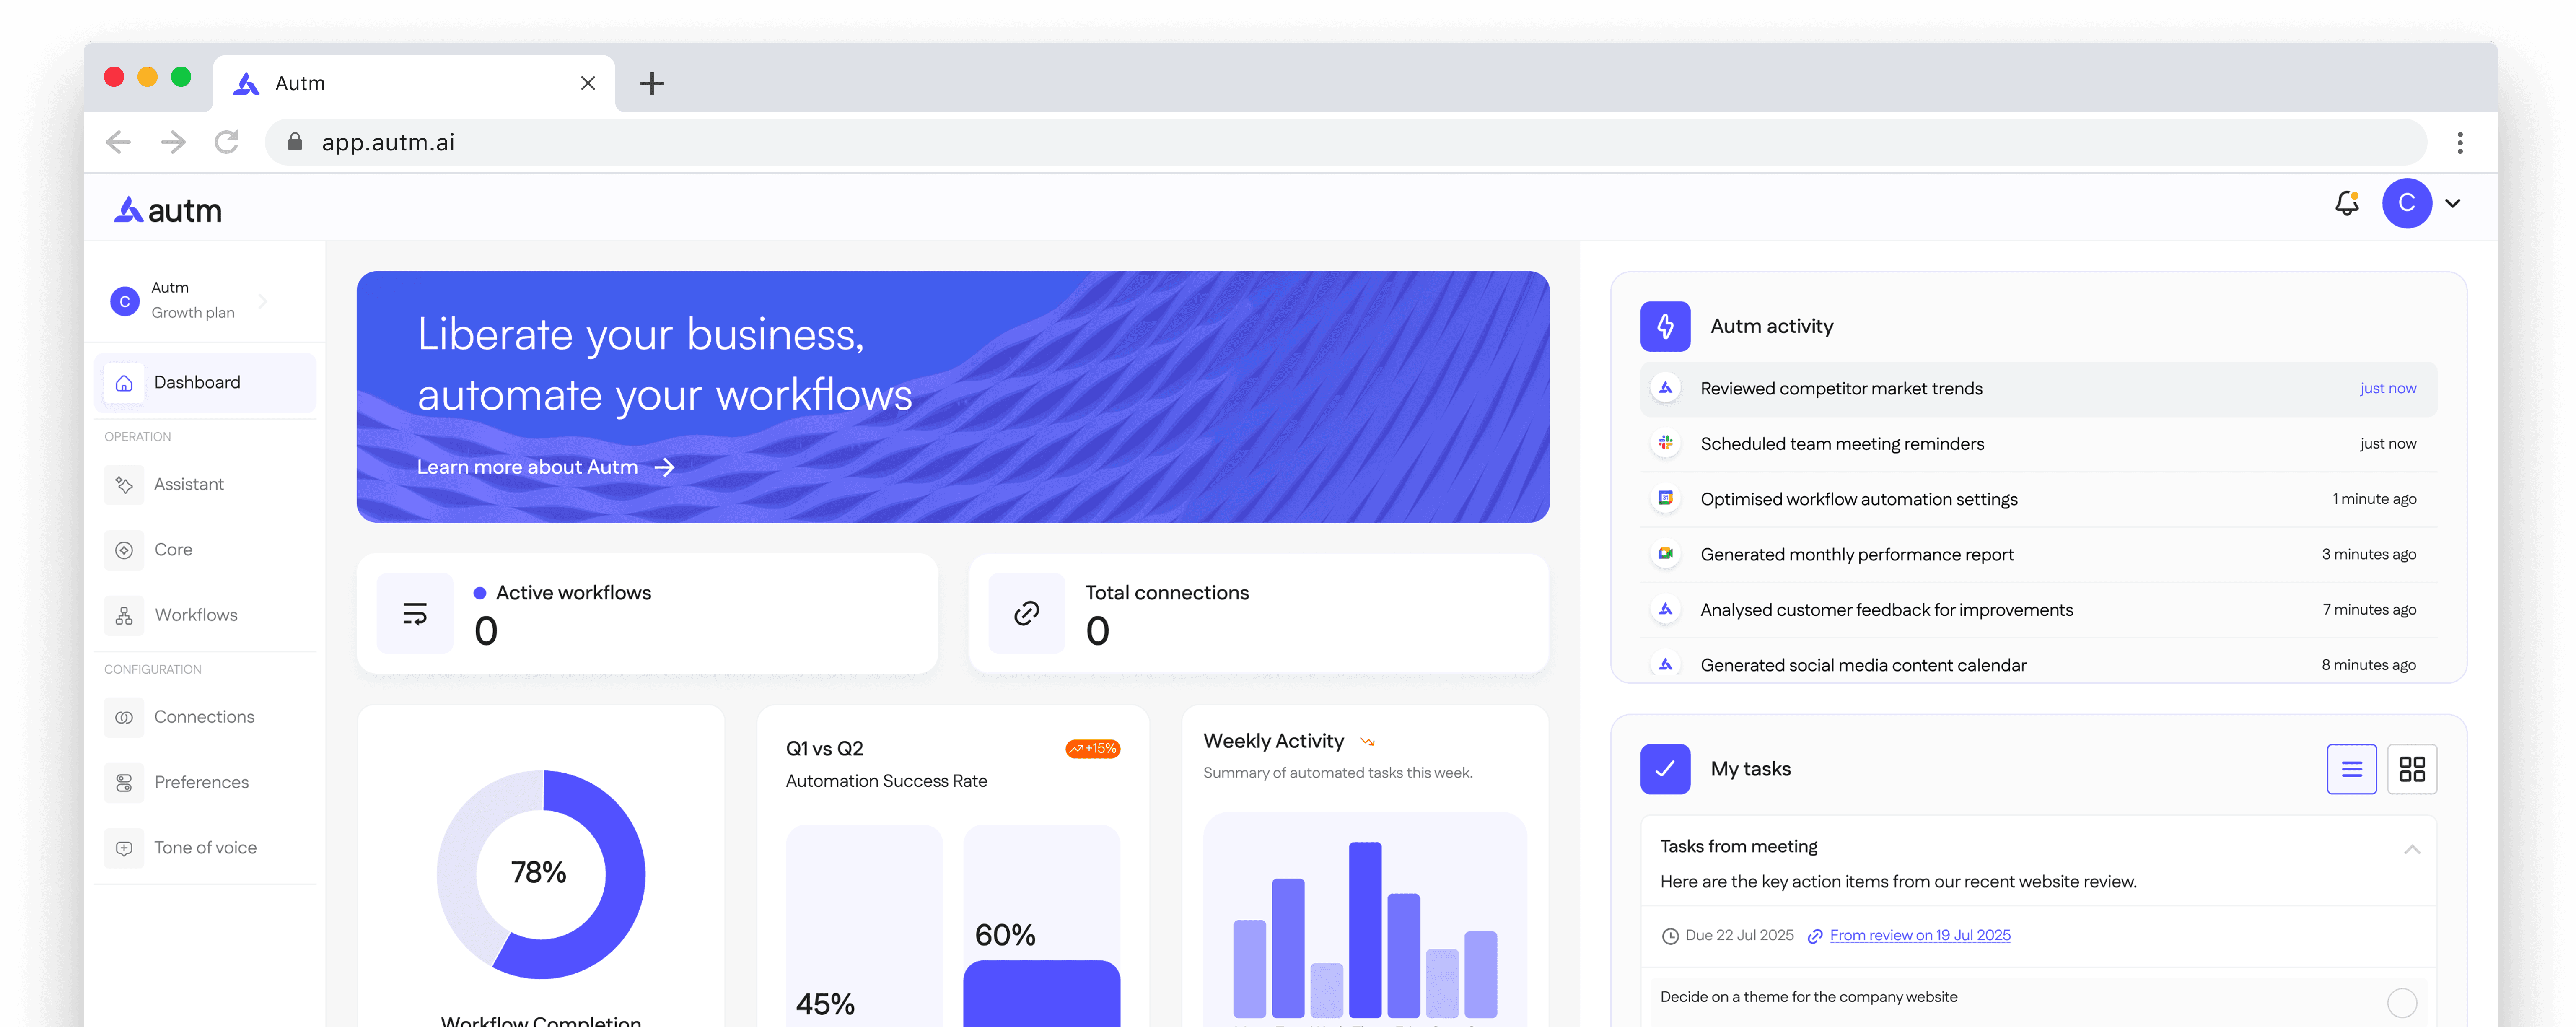Open the Preferences menu item
This screenshot has height=1027, width=2576.
pos(201,782)
